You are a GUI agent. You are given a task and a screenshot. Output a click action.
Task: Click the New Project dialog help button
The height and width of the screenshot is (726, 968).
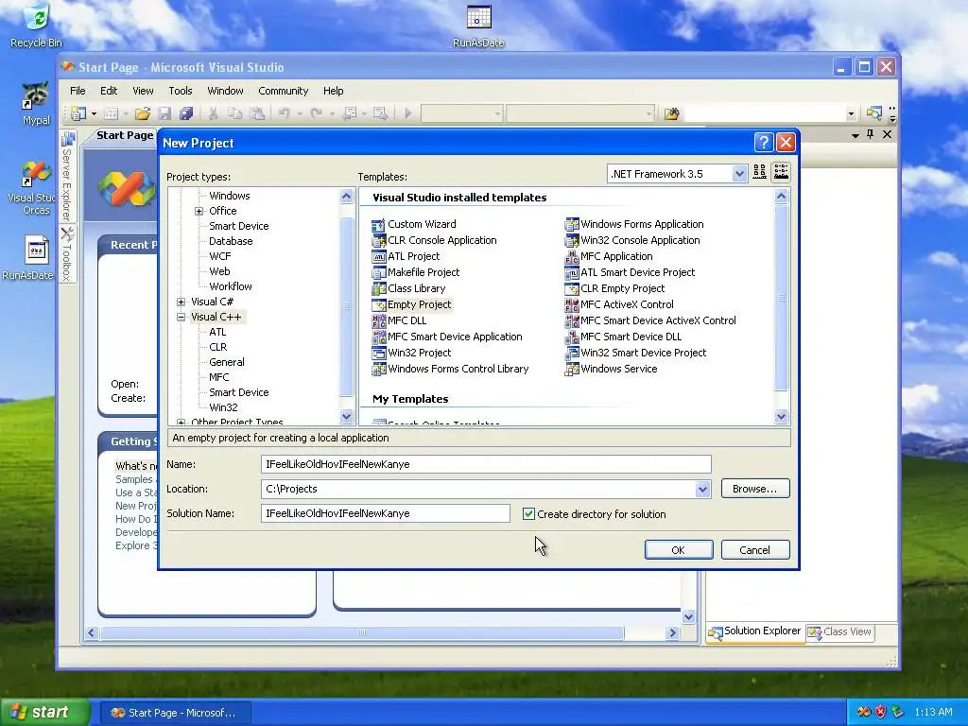click(764, 143)
